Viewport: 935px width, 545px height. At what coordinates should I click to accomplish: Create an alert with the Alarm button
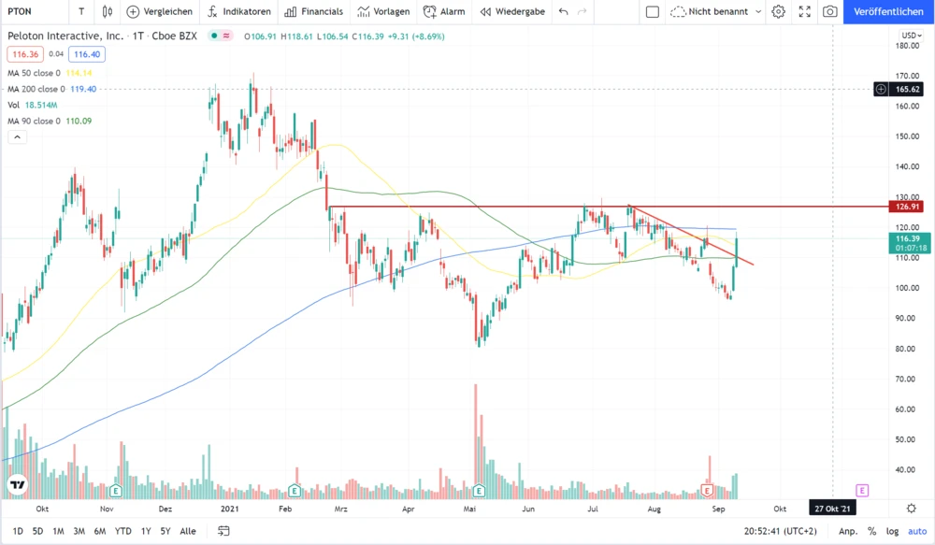[x=444, y=11]
